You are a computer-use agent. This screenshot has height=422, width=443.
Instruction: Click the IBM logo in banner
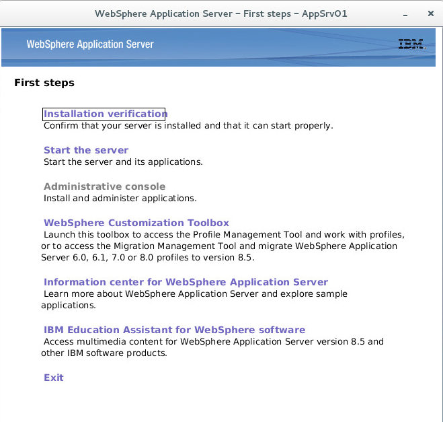click(411, 44)
